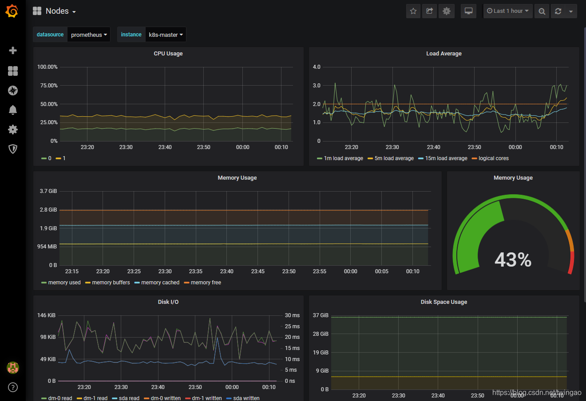This screenshot has height=401, width=586.
Task: Click the 43% memory gauge value
Action: (513, 259)
